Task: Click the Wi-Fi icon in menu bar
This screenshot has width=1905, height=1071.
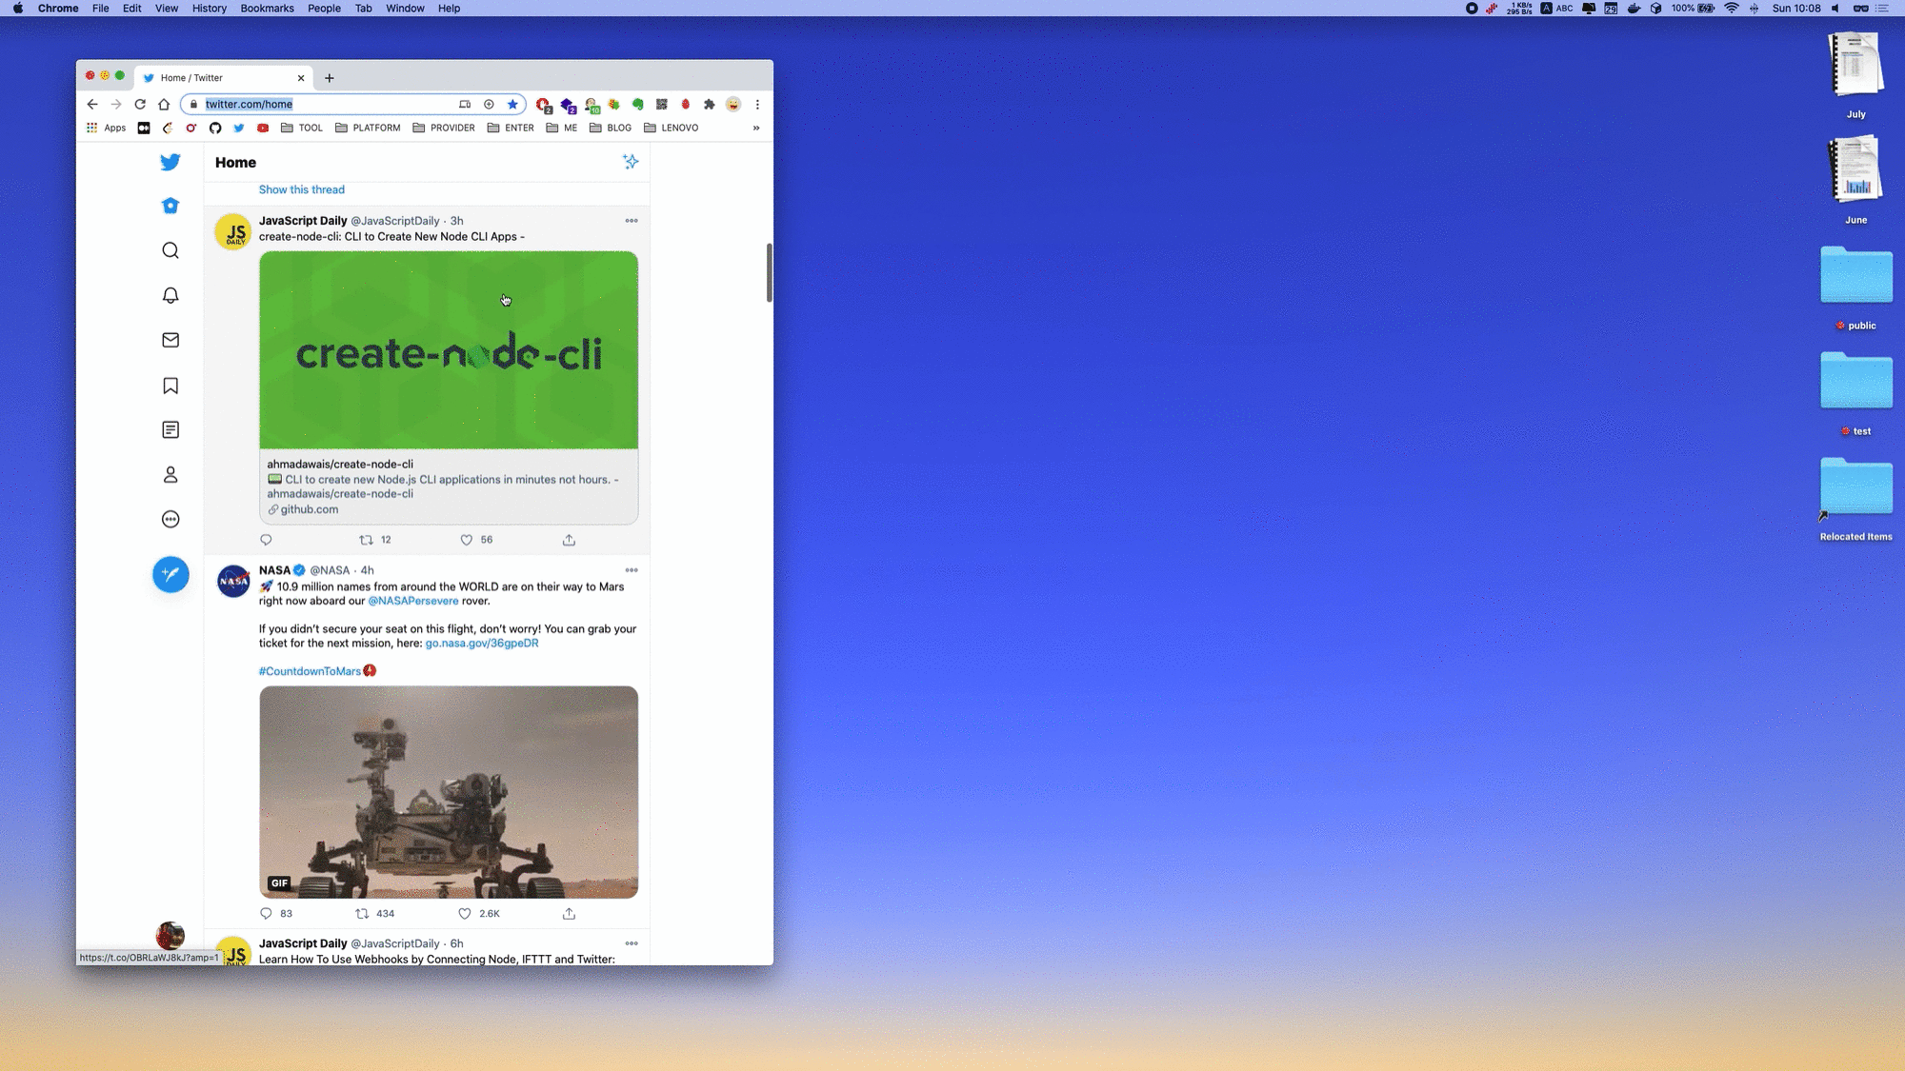Action: point(1732,9)
